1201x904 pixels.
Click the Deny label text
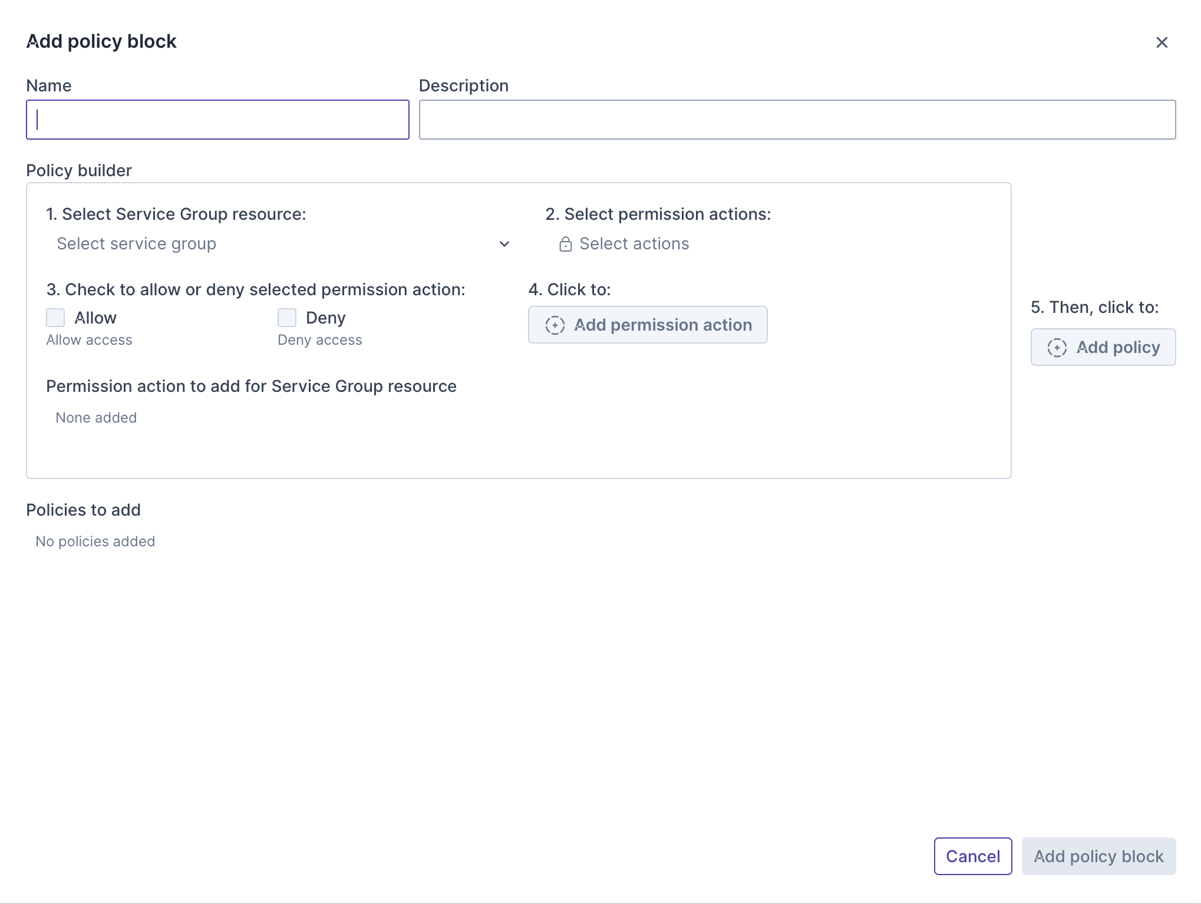(325, 318)
